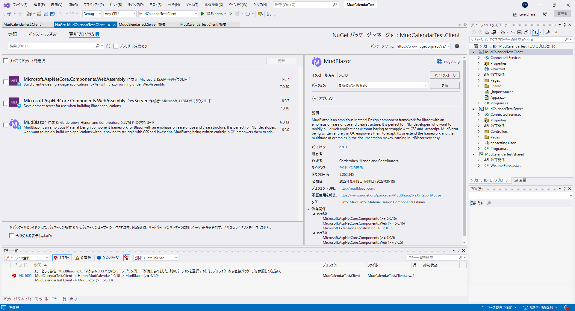Screen dimensions: 575x311
Task: Click the NU1605 error code link
Action: click(25, 276)
